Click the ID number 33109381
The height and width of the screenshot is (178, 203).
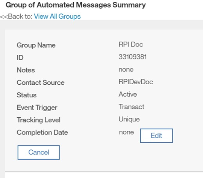click(133, 57)
